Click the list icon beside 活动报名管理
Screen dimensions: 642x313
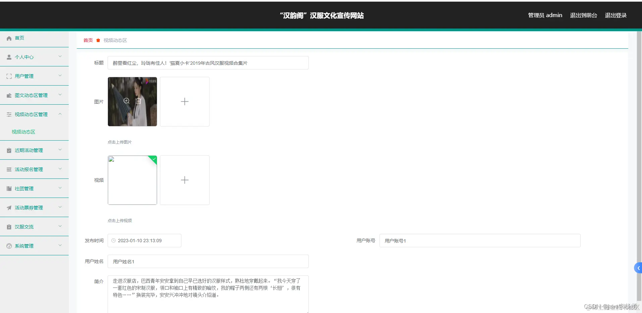click(9, 170)
